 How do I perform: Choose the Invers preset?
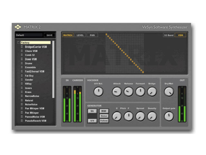coord(28,88)
